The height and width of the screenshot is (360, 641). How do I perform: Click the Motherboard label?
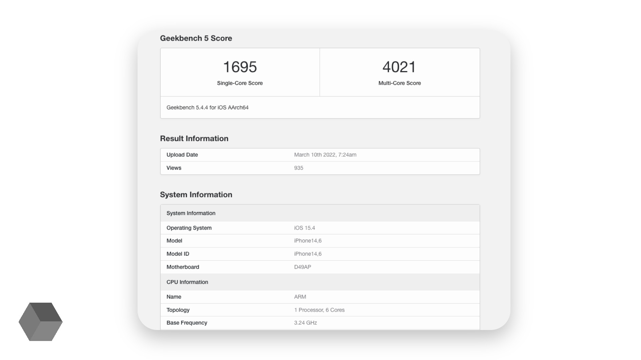point(183,267)
